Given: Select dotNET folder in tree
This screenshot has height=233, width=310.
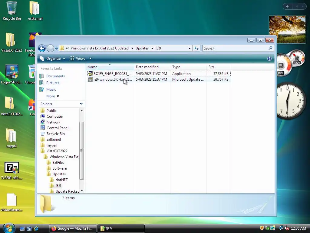Looking at the screenshot, I should [61, 180].
